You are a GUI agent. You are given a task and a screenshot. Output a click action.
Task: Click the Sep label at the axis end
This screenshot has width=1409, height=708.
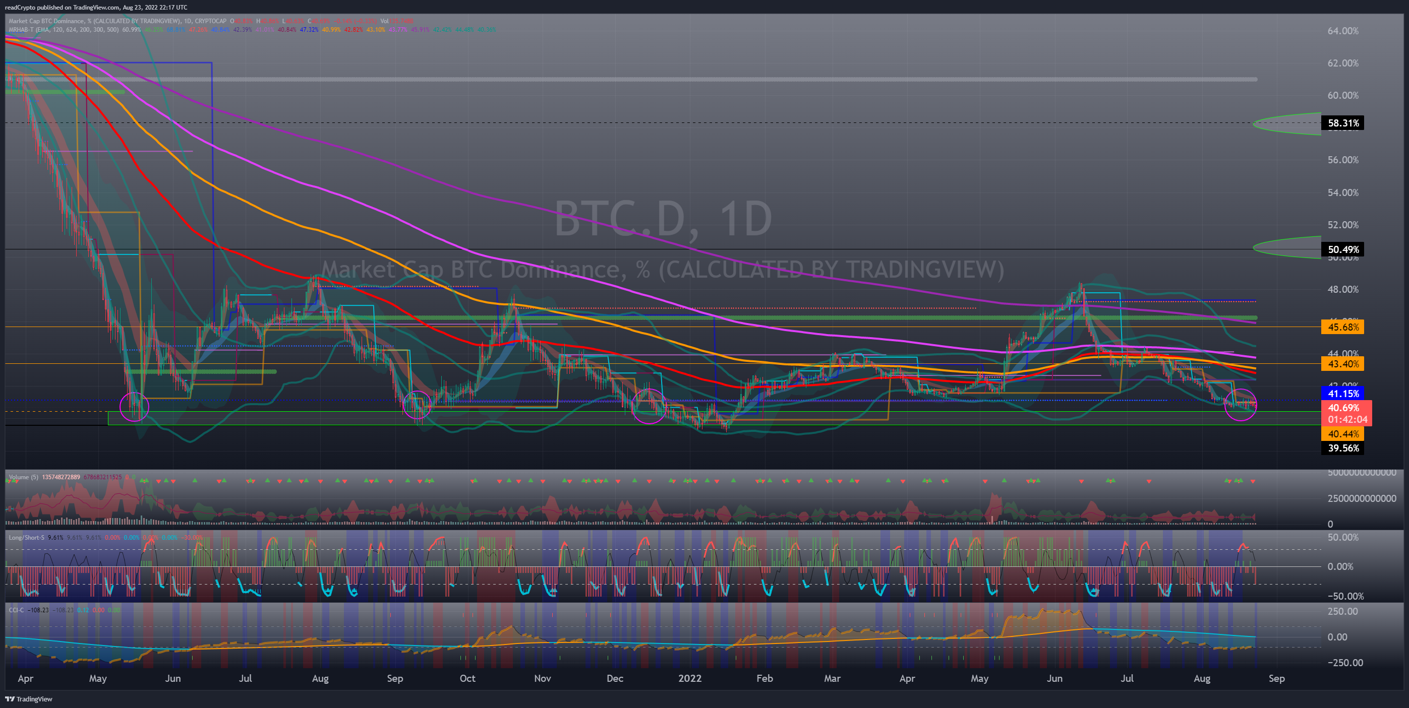point(1276,678)
